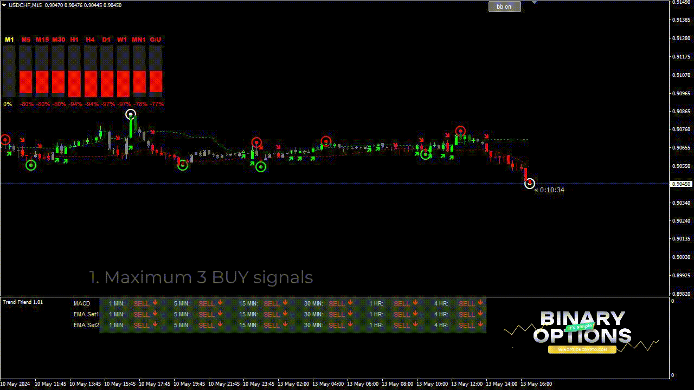Click the white circle at the current price candle

(530, 184)
